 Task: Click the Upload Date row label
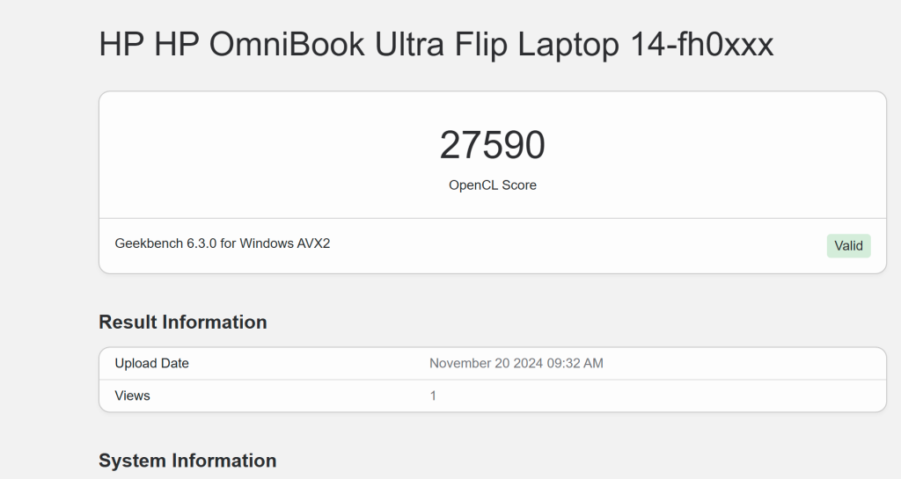click(x=151, y=363)
